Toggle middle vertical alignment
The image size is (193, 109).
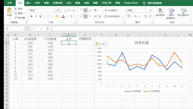click(x=85, y=10)
